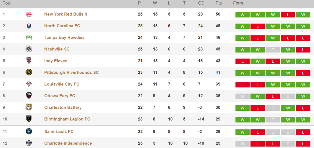Select the GD column header
The width and height of the screenshot is (314, 148).
point(201,3)
